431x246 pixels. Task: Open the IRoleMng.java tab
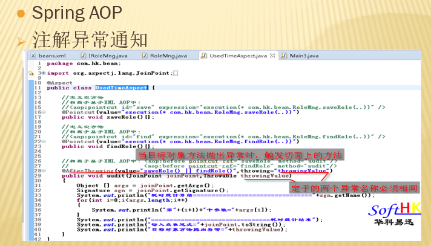pyautogui.click(x=104, y=56)
